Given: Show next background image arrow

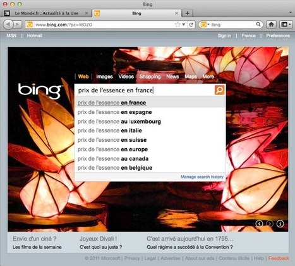Looking at the screenshot, I should (270, 224).
